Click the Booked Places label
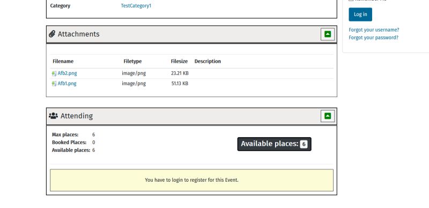The image size is (429, 208). [x=69, y=142]
